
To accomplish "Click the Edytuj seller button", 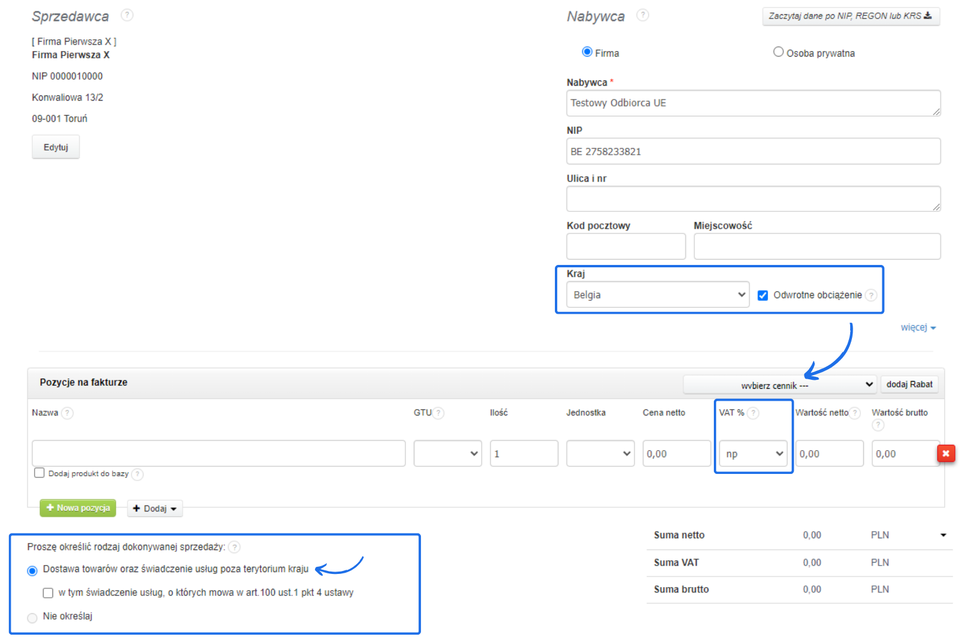I will pyautogui.click(x=55, y=147).
